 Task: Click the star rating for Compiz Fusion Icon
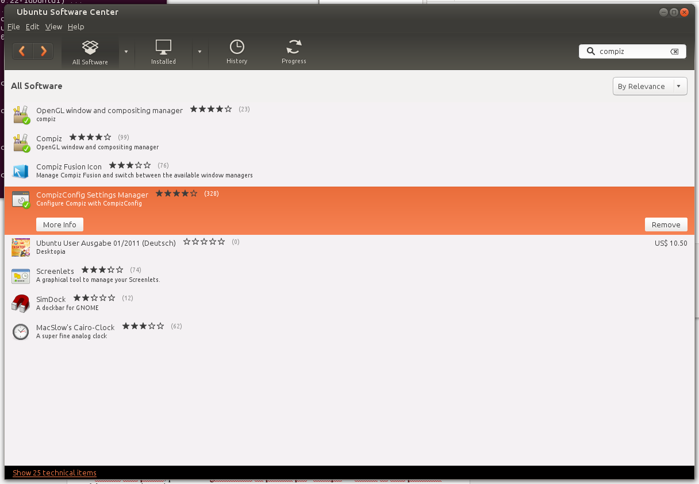coord(130,165)
